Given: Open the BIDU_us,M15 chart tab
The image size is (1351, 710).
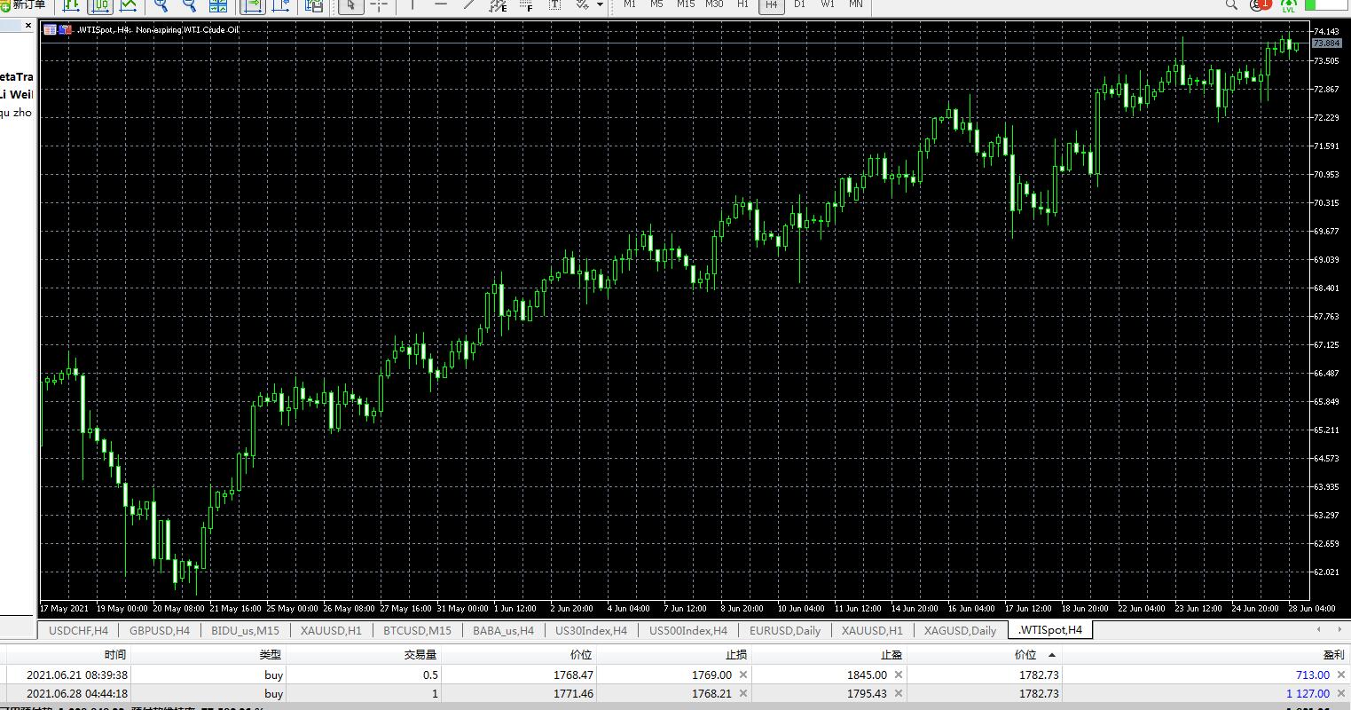Looking at the screenshot, I should click(x=246, y=630).
